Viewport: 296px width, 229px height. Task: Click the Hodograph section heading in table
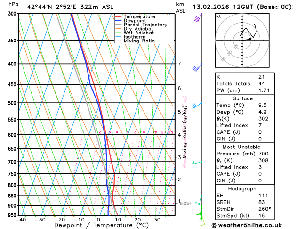tap(242, 188)
